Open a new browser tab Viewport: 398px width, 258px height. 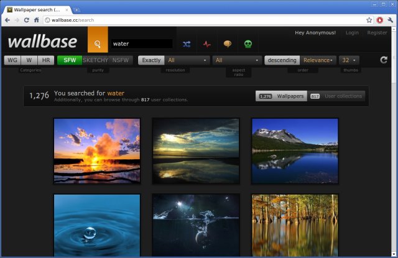[76, 10]
